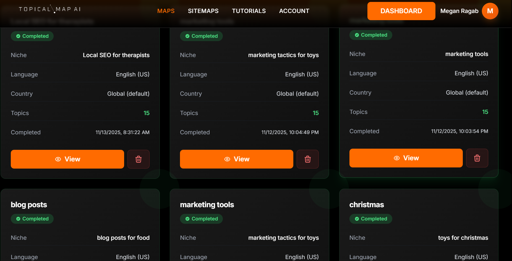512x261 pixels.
Task: Click niche value Local SEO for therapists
Action: click(116, 55)
